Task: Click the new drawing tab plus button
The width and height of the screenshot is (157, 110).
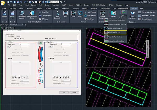Action: [25, 25]
